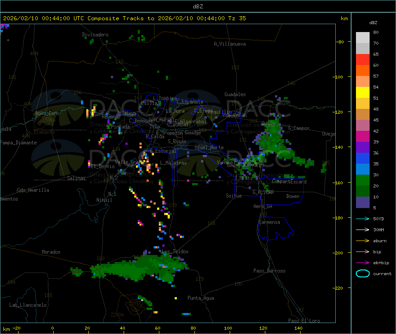Click the '0' km tick on bottom axis
The image size is (396, 334).
click(52, 328)
